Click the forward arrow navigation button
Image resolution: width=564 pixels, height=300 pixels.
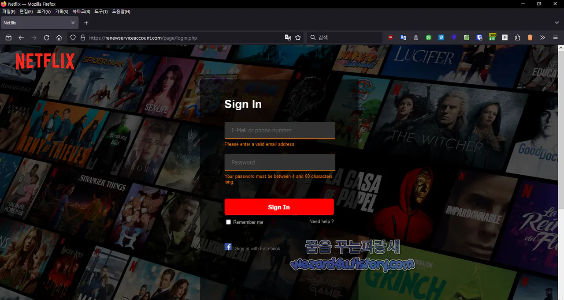click(x=34, y=38)
